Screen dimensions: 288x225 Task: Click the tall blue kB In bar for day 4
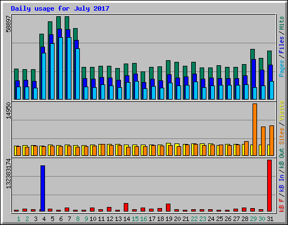pos(43,188)
